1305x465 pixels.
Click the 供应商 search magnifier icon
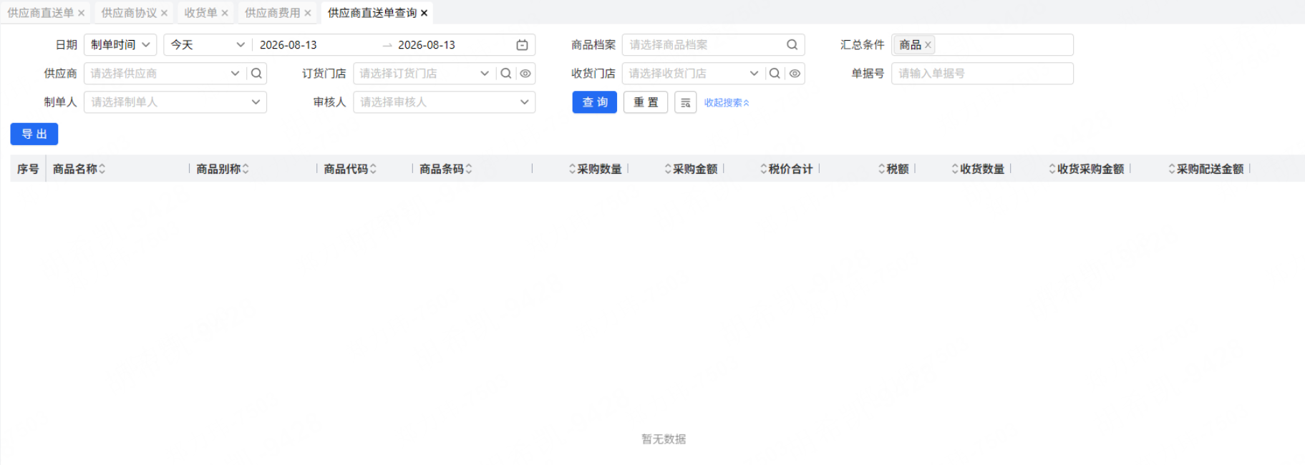(256, 73)
